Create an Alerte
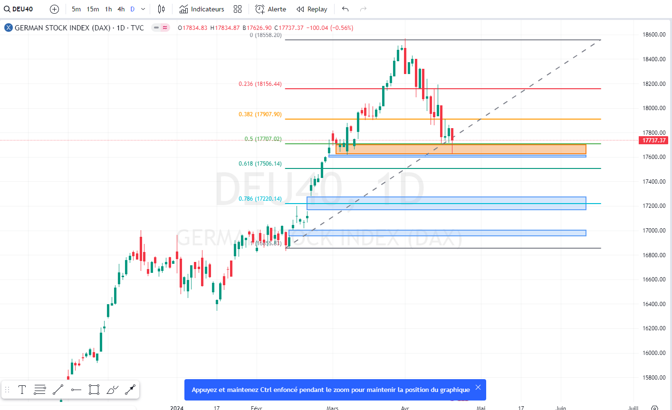Viewport: 672px width, 410px height. pos(271,9)
